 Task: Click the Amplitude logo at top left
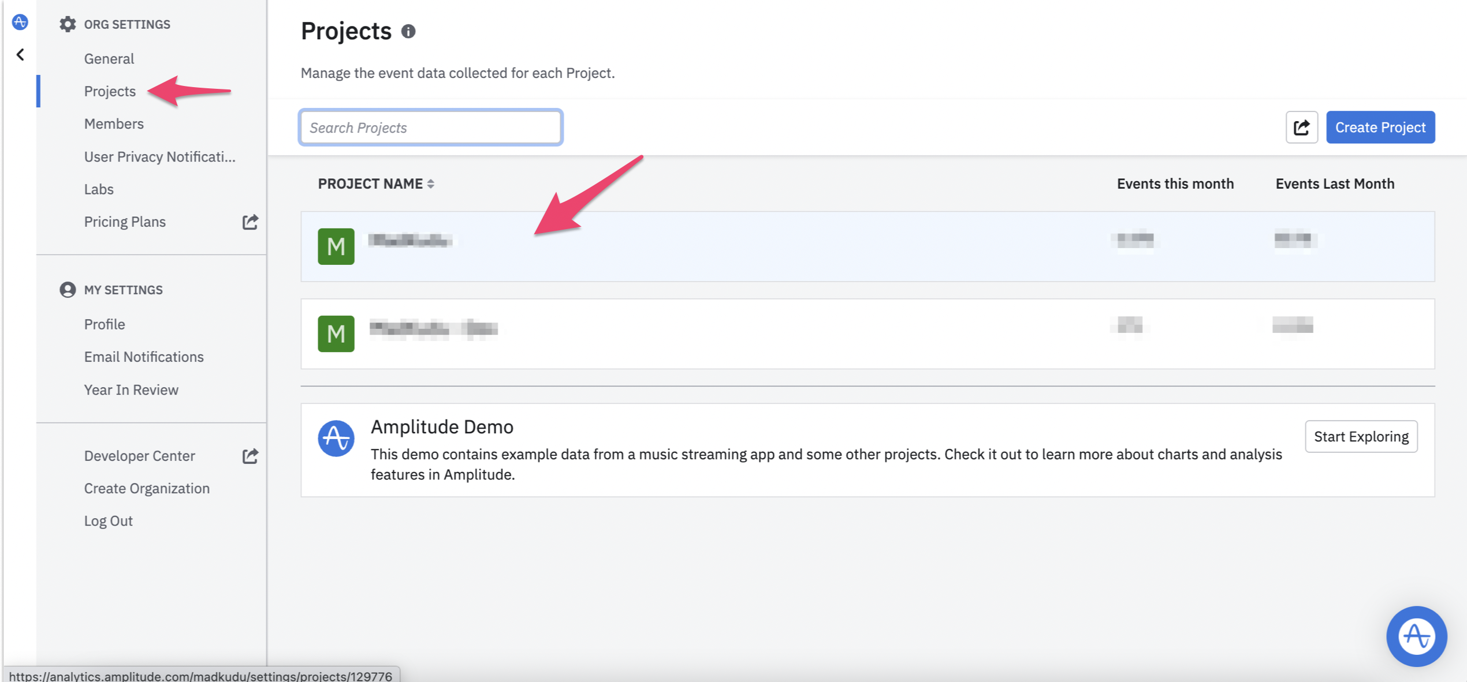click(20, 22)
